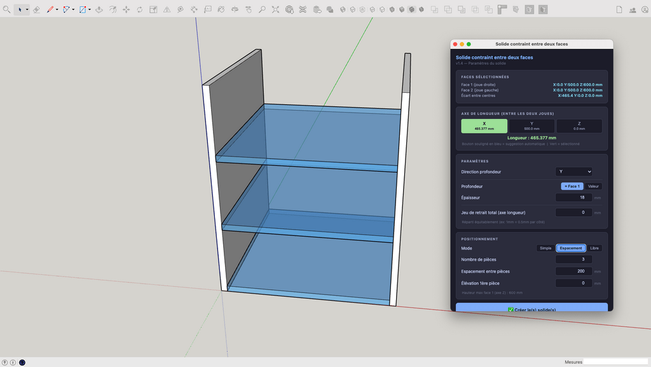Viewport: 651px width, 367px height.
Task: Switch positioning mode to Libre
Action: click(594, 248)
